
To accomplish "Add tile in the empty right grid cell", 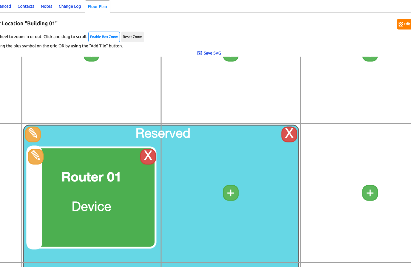I will point(370,193).
